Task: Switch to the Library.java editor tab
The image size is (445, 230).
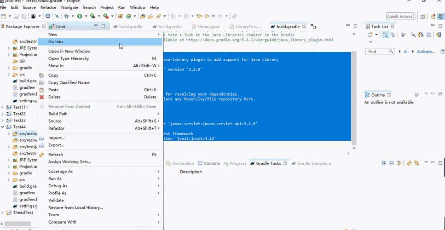Action: click(208, 27)
